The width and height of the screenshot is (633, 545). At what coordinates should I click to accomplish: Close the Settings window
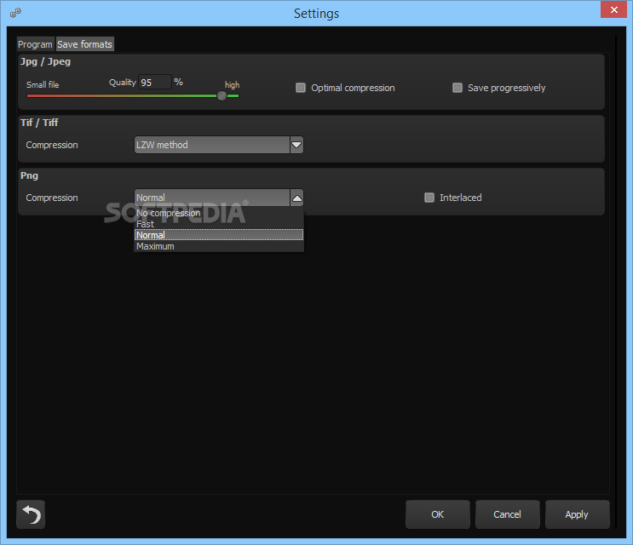click(613, 9)
